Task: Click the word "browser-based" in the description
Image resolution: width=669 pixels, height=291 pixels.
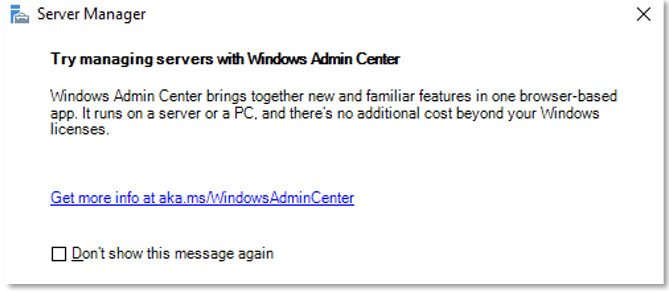Action: tap(568, 97)
